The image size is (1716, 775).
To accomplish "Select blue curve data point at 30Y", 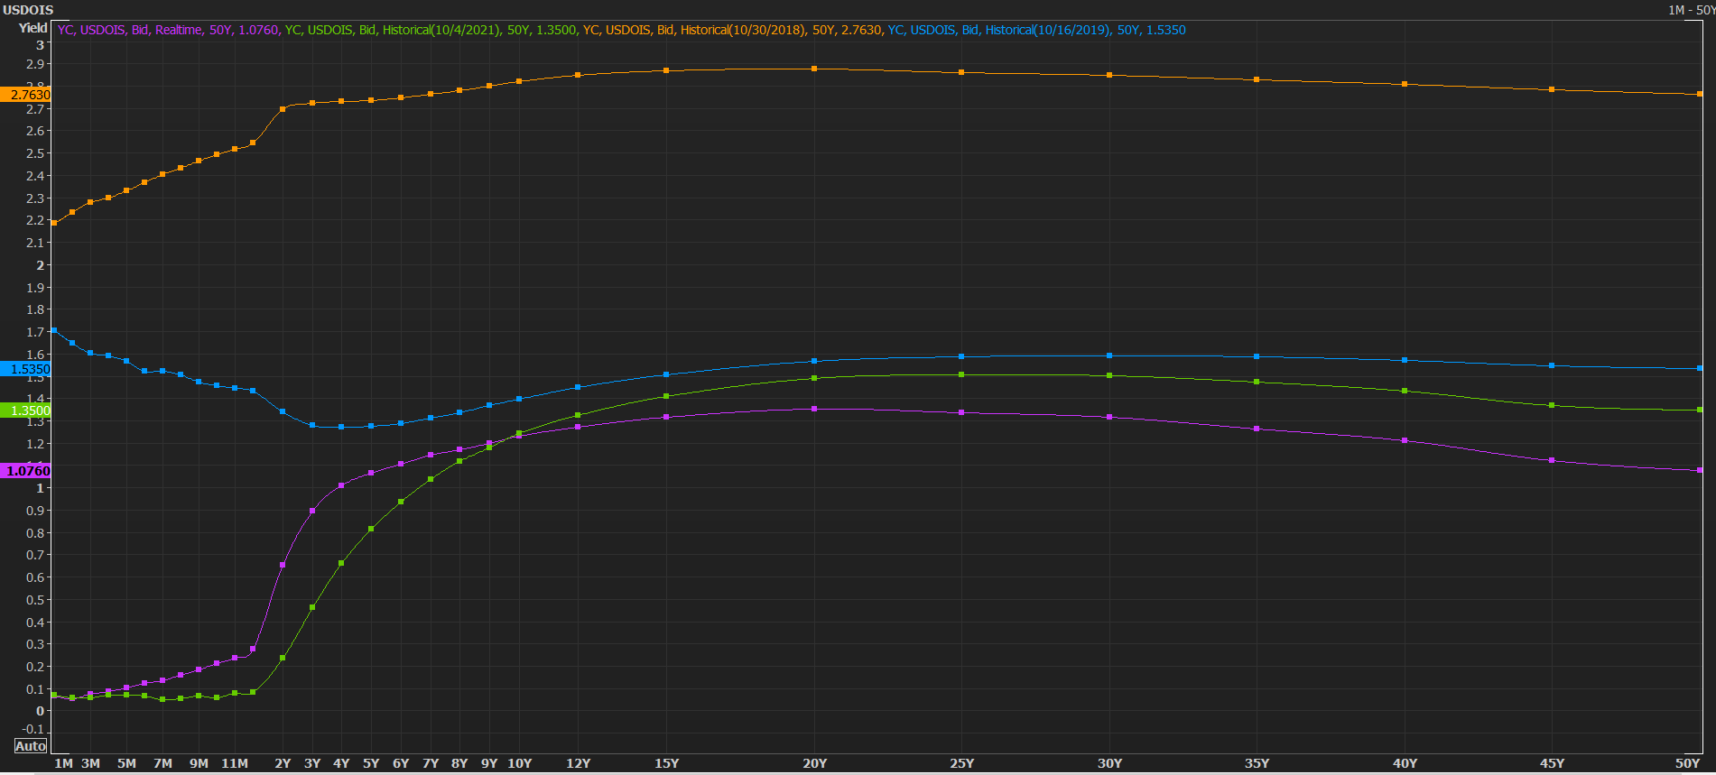I will (x=1109, y=355).
